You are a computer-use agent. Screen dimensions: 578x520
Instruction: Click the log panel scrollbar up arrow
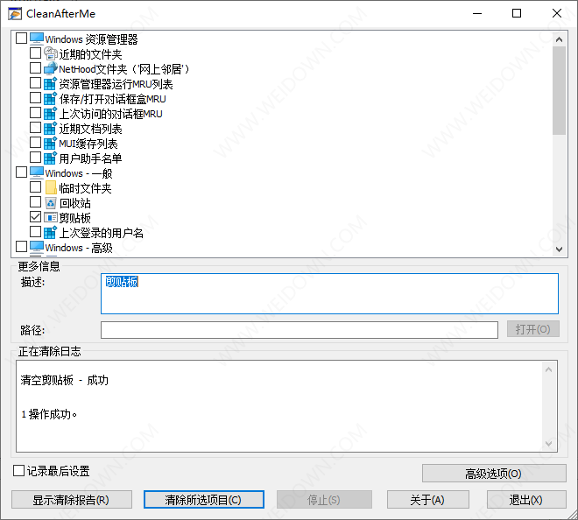point(548,369)
